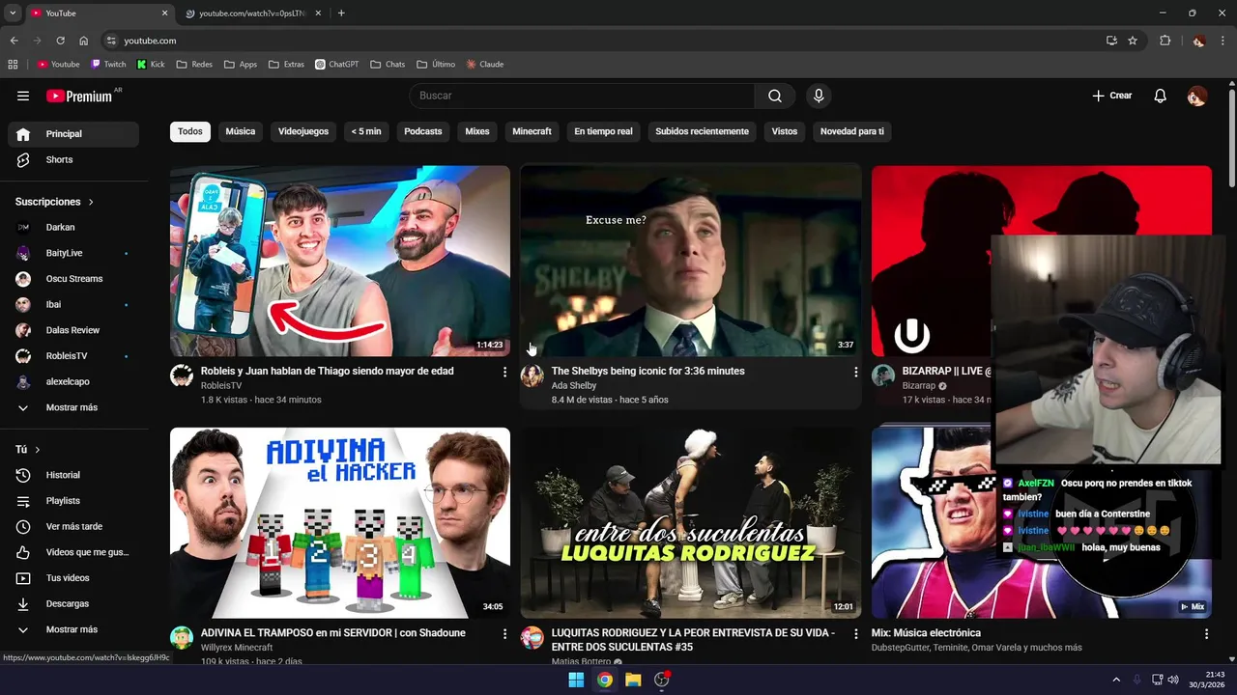Open the account avatar menu
Viewport: 1237px width, 695px height.
[x=1196, y=96]
